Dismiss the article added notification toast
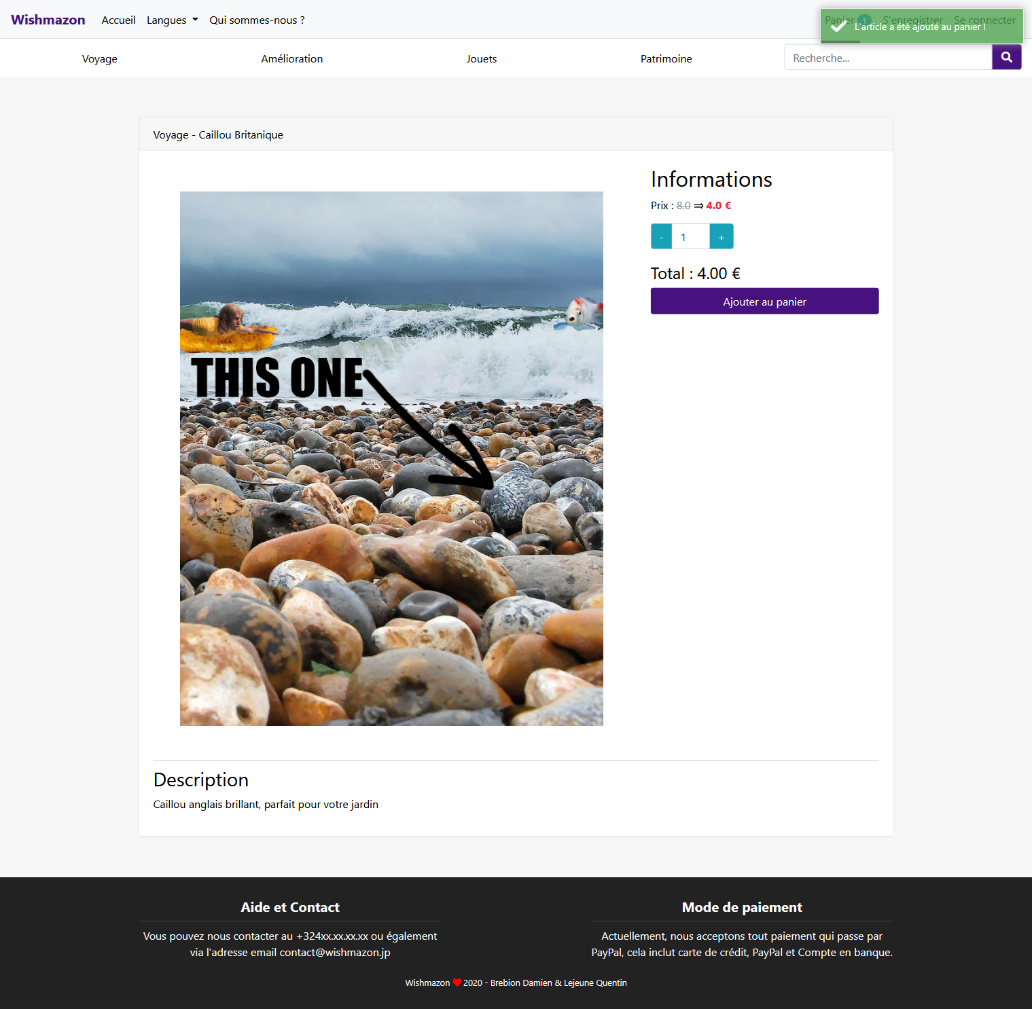Image resolution: width=1032 pixels, height=1009 pixels. (921, 26)
